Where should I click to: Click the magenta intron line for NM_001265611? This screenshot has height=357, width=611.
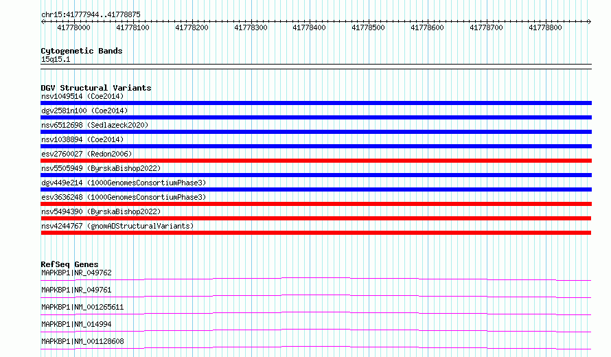click(316, 312)
